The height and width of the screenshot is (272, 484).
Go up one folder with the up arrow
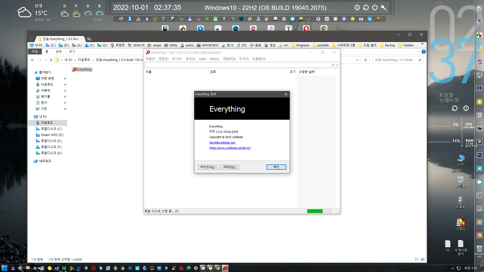[x=51, y=60]
